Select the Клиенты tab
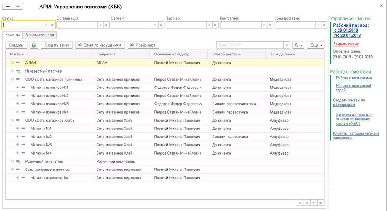387x211 pixels. pyautogui.click(x=12, y=35)
